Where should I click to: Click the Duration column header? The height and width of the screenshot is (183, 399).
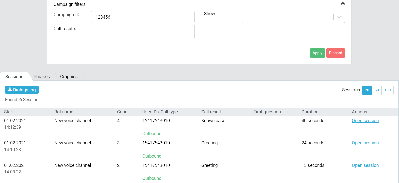pyautogui.click(x=310, y=112)
